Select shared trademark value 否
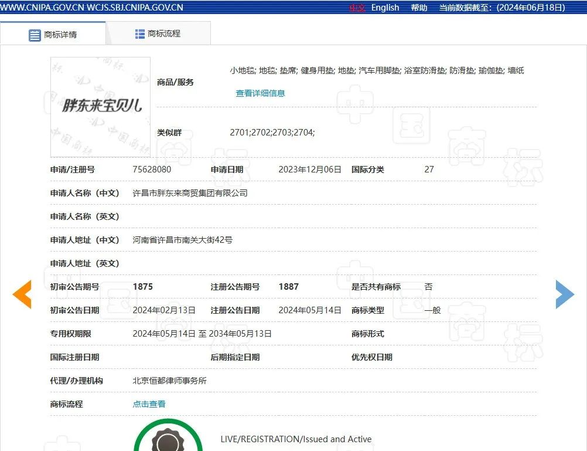Screen dimensions: 587x451 click(x=428, y=287)
